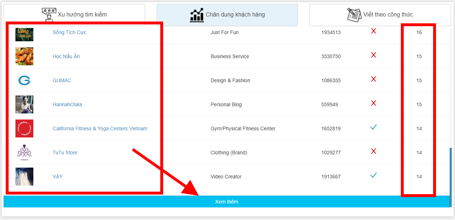Open the Viết theo công thức tab

tap(380, 15)
